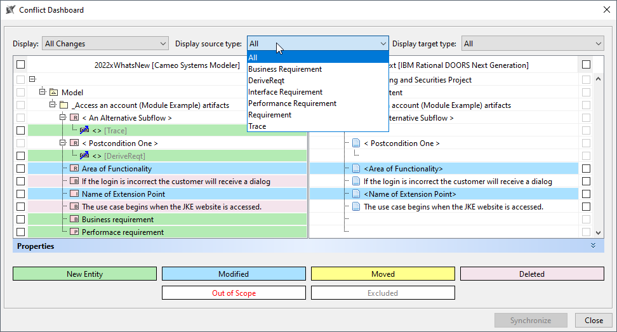The width and height of the screenshot is (617, 332).
Task: Click the Synchronize button
Action: [x=530, y=321]
